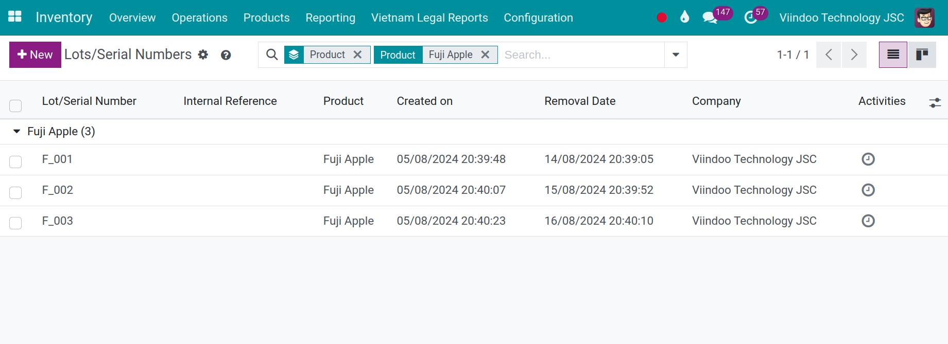This screenshot has width=948, height=344.
Task: Tick the checkbox for lot F_001
Action: coord(15,161)
